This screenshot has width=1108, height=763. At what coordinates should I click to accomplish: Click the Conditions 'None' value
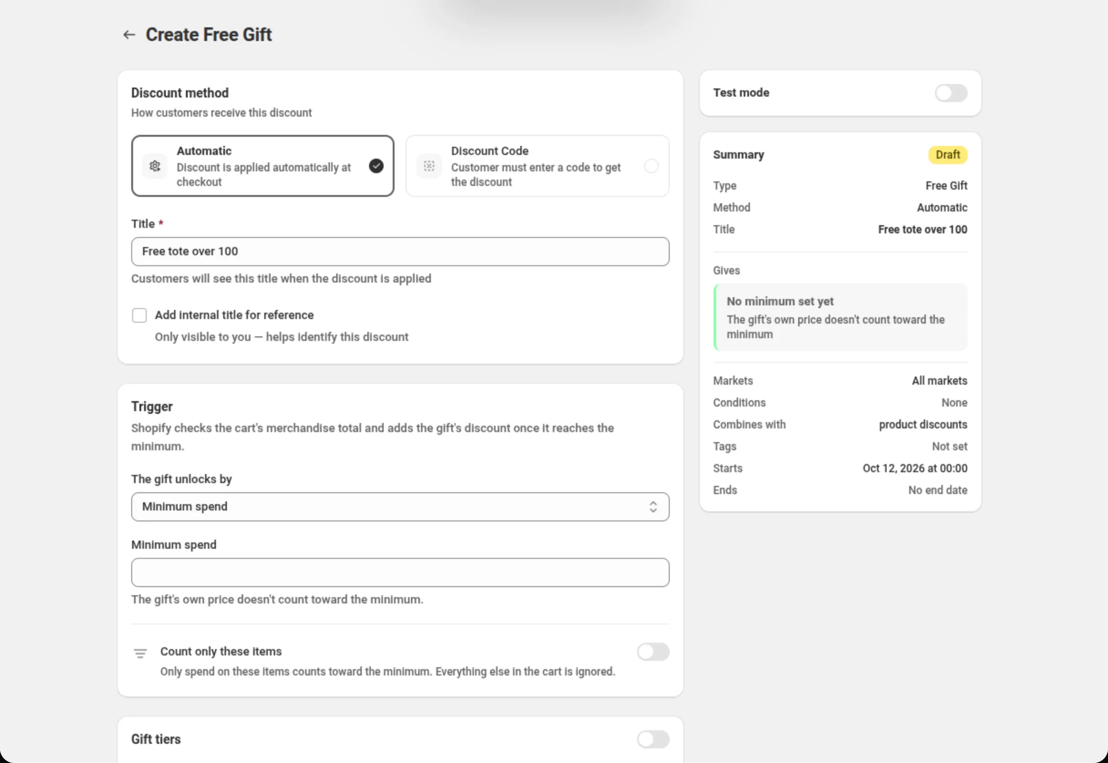click(x=954, y=403)
